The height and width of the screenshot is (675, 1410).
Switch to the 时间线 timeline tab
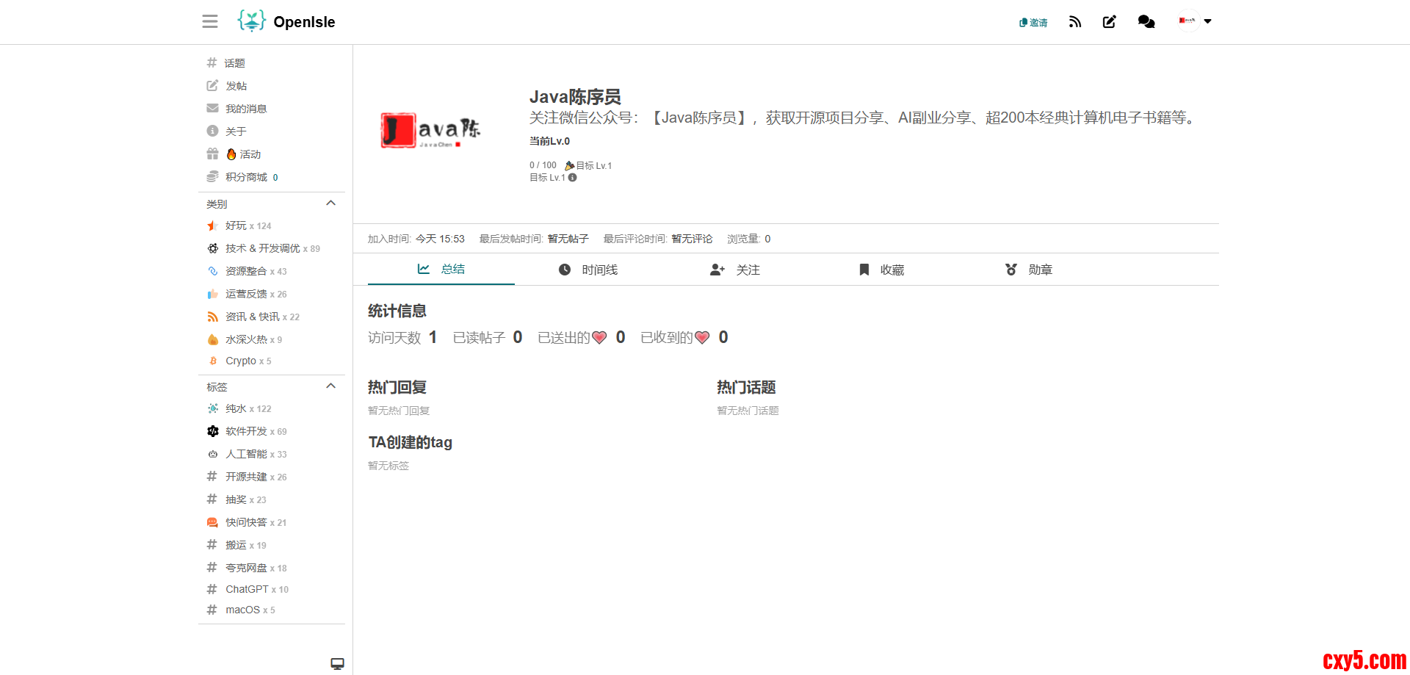click(588, 270)
